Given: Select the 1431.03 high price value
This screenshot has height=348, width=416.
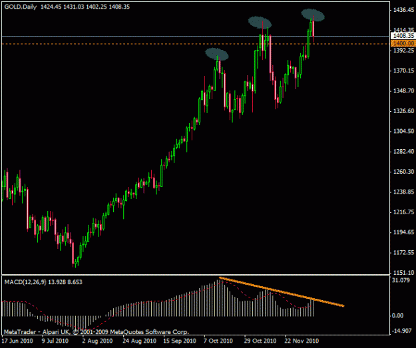Looking at the screenshot, I should [x=73, y=7].
